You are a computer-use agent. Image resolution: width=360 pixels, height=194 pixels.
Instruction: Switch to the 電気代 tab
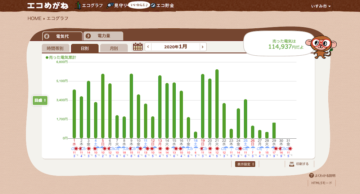[62, 36]
